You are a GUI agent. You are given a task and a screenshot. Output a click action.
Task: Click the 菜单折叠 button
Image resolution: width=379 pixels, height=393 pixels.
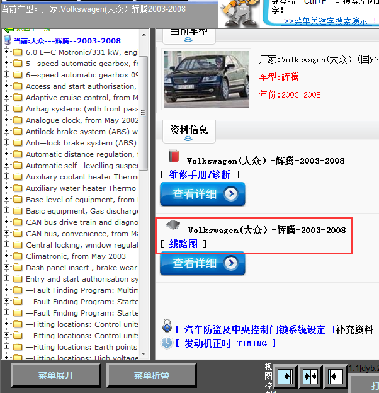[x=151, y=375]
